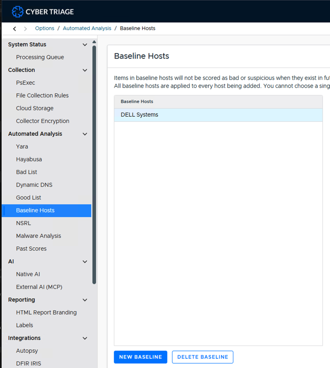This screenshot has width=330, height=368.
Task: Click the sidebar vertical scrollbar thumb
Action: 94,165
